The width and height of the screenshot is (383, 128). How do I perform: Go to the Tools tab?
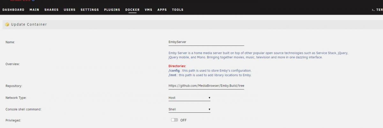(x=178, y=10)
